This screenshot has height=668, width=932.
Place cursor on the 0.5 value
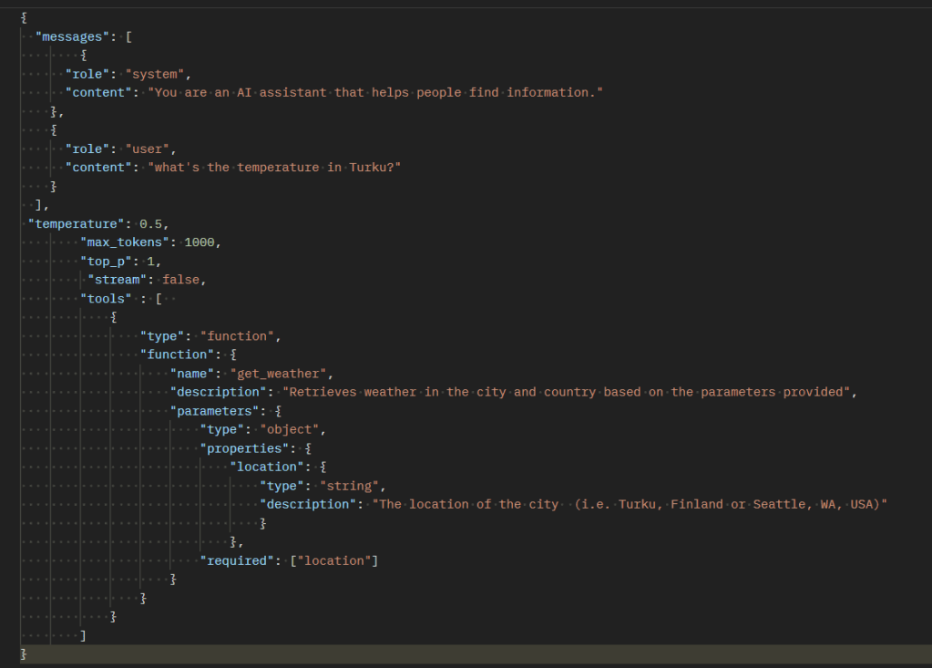152,223
